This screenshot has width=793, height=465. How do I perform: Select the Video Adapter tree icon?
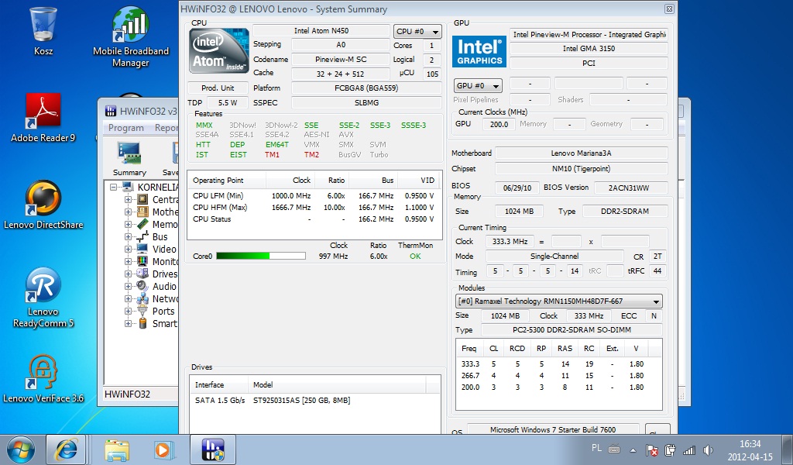point(143,249)
